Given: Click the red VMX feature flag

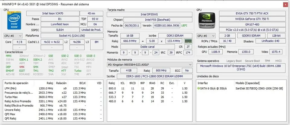Looking at the screenshot, I should pos(22,67).
